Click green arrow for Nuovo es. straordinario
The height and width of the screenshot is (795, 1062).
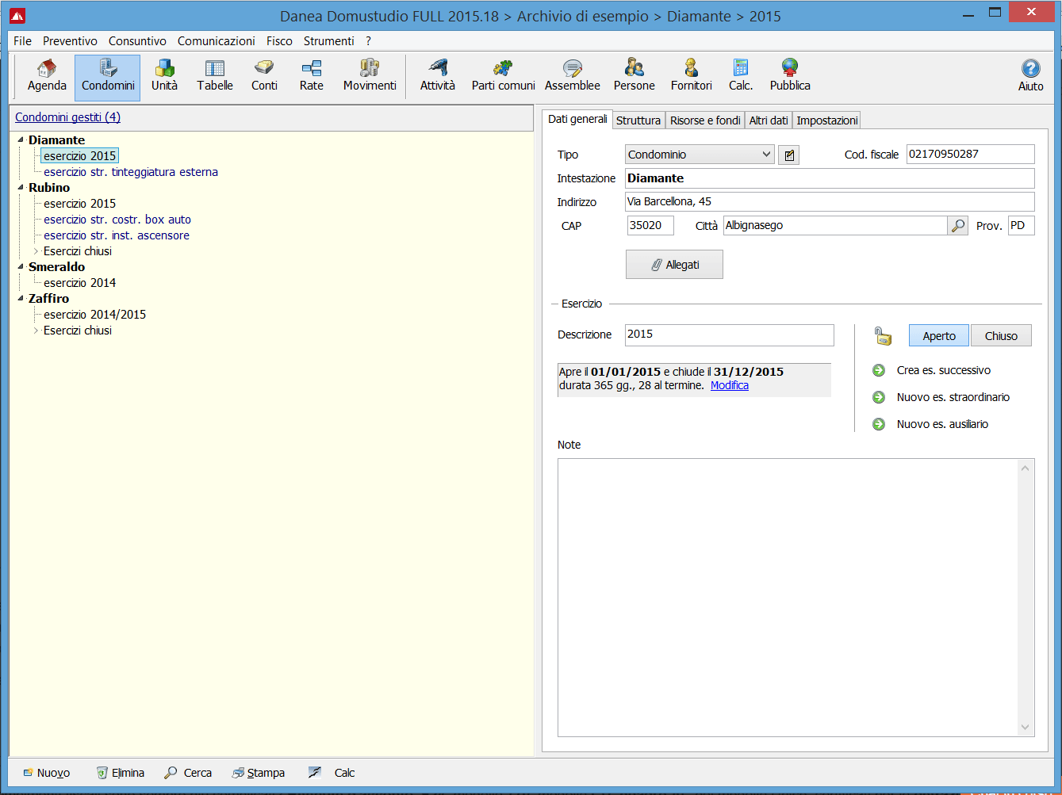pyautogui.click(x=879, y=397)
